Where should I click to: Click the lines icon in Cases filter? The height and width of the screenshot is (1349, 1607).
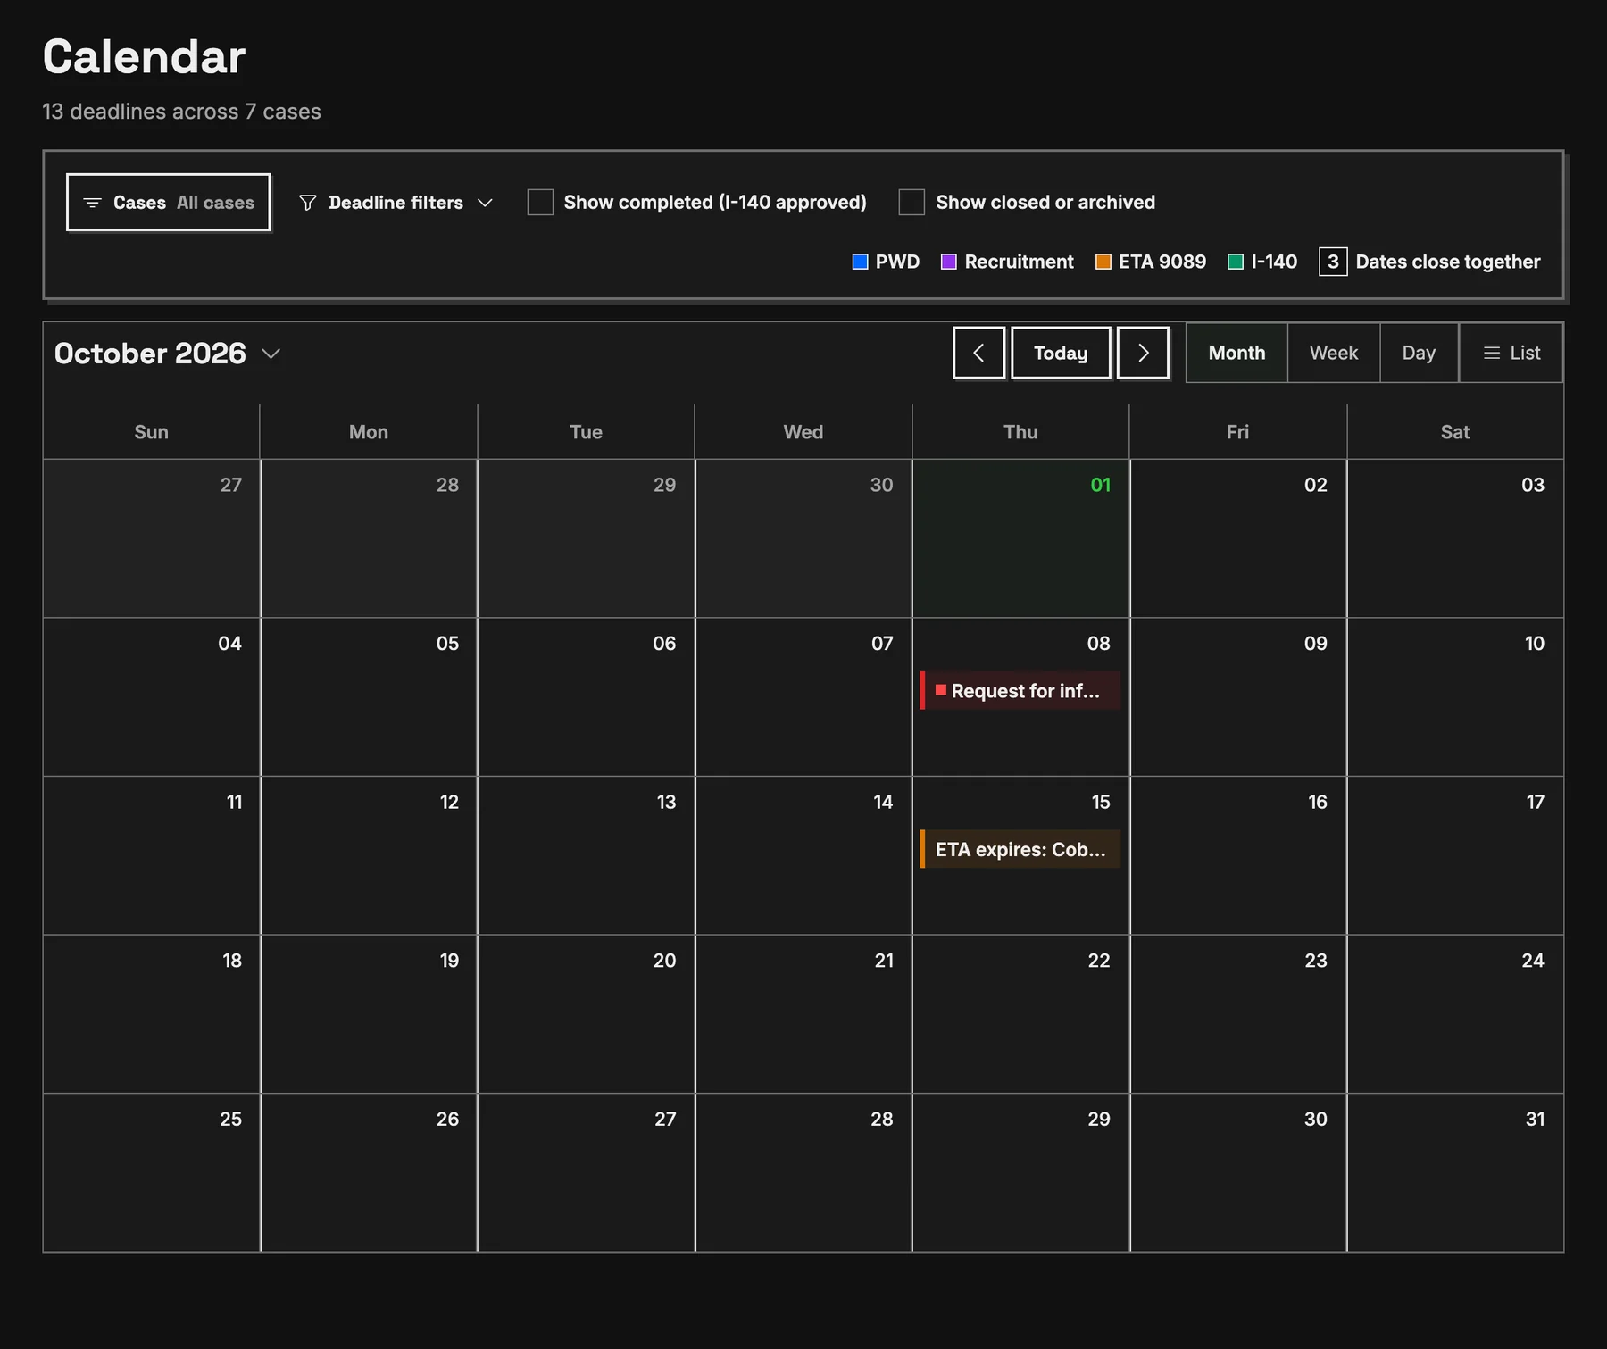pyautogui.click(x=92, y=203)
